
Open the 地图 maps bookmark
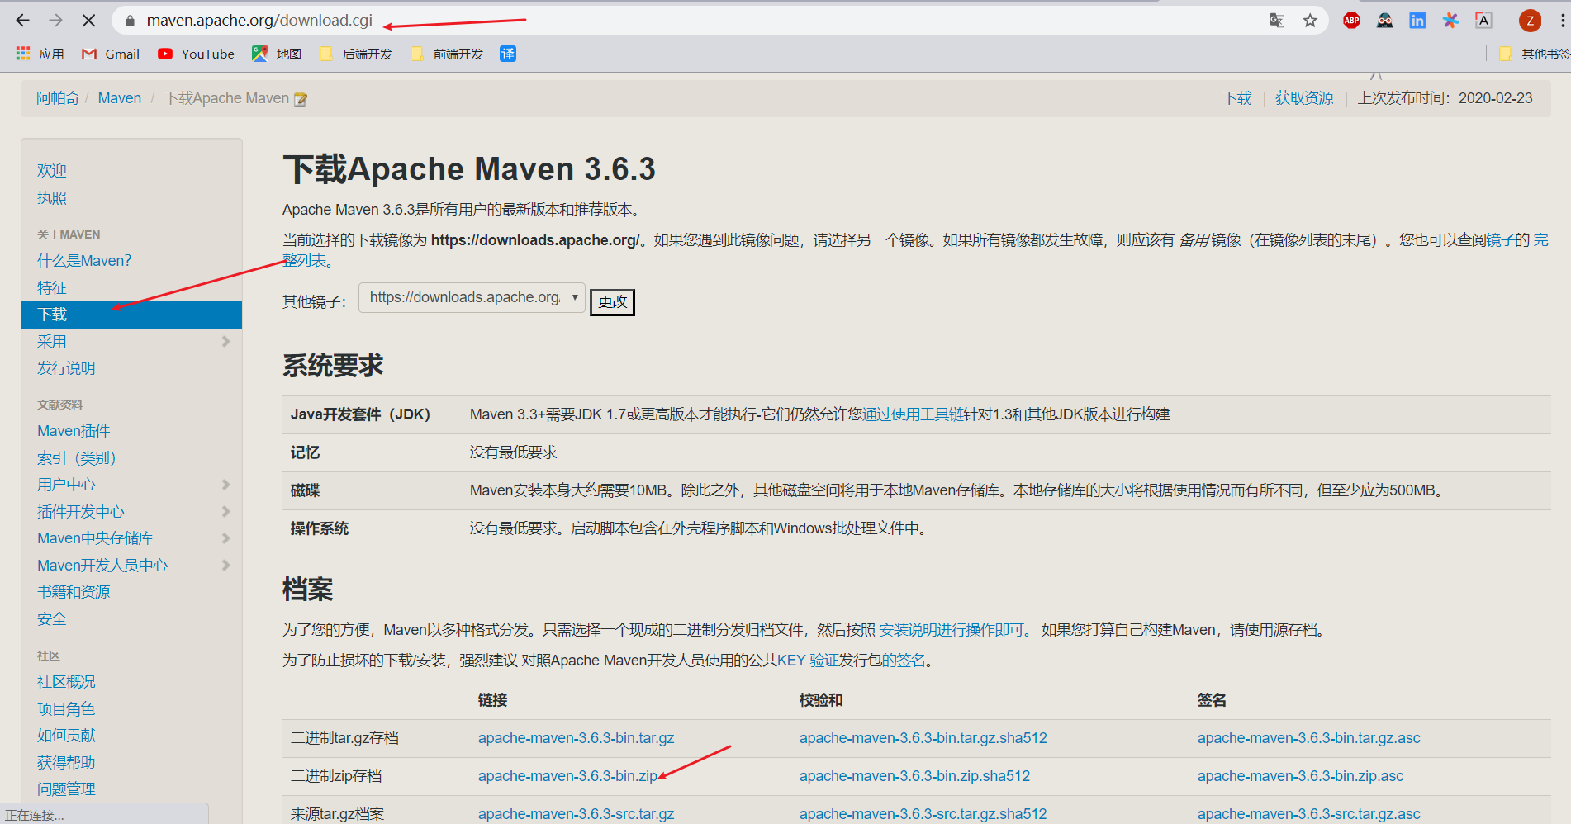tap(277, 54)
